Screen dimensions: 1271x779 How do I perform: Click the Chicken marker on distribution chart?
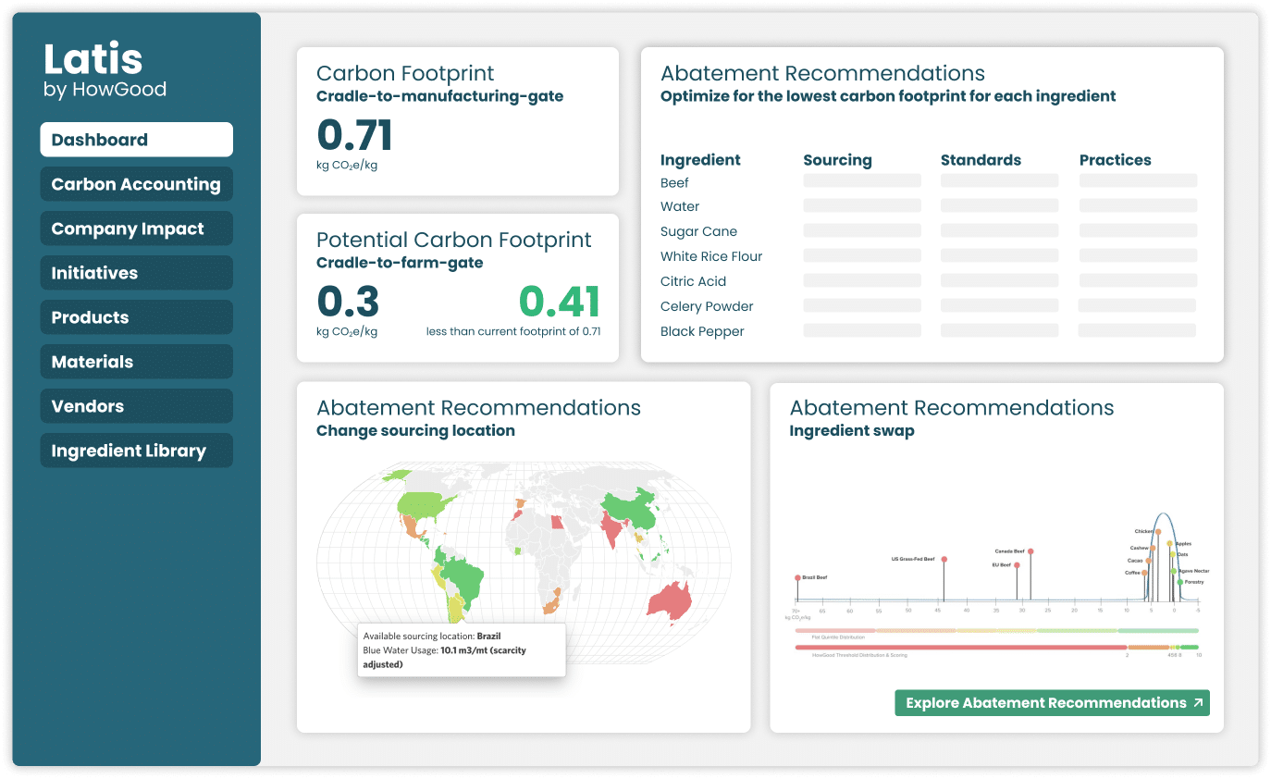(x=1157, y=532)
